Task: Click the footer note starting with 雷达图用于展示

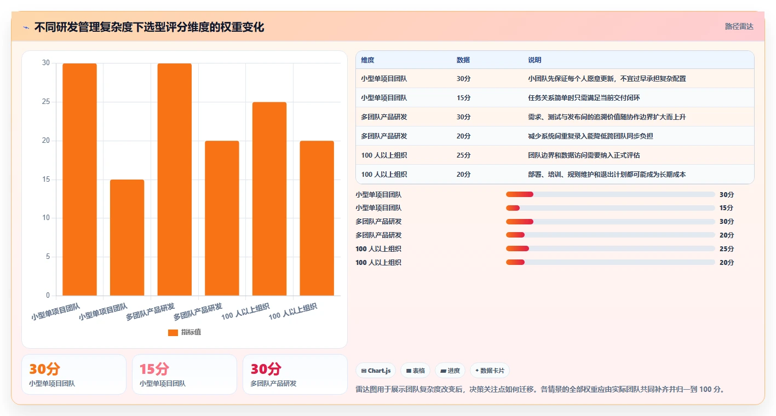Action: click(541, 390)
